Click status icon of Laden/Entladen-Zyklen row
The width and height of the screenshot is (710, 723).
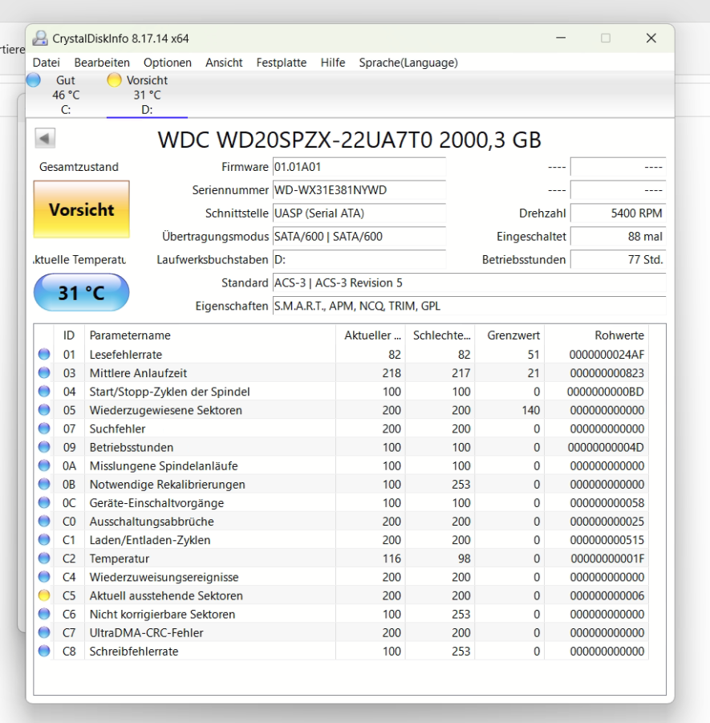(44, 539)
